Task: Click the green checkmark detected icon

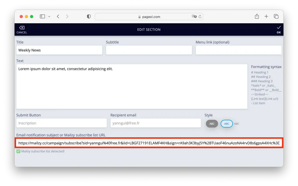Action: [18, 151]
